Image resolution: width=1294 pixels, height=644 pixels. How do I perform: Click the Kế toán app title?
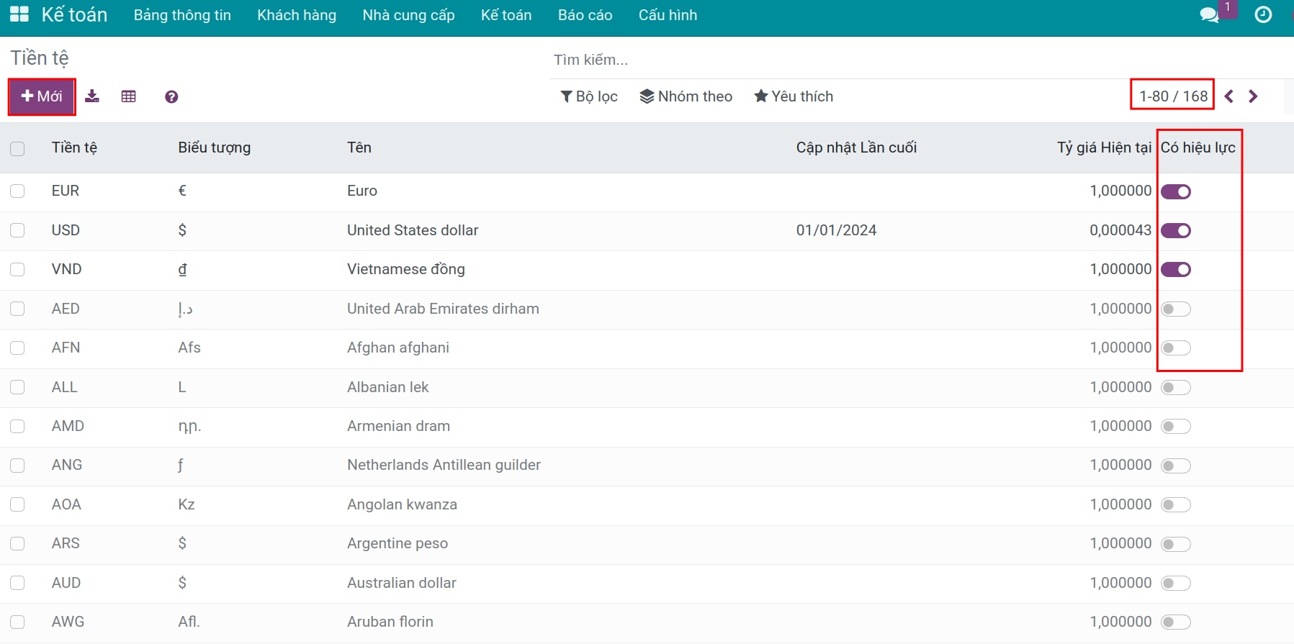click(x=74, y=14)
